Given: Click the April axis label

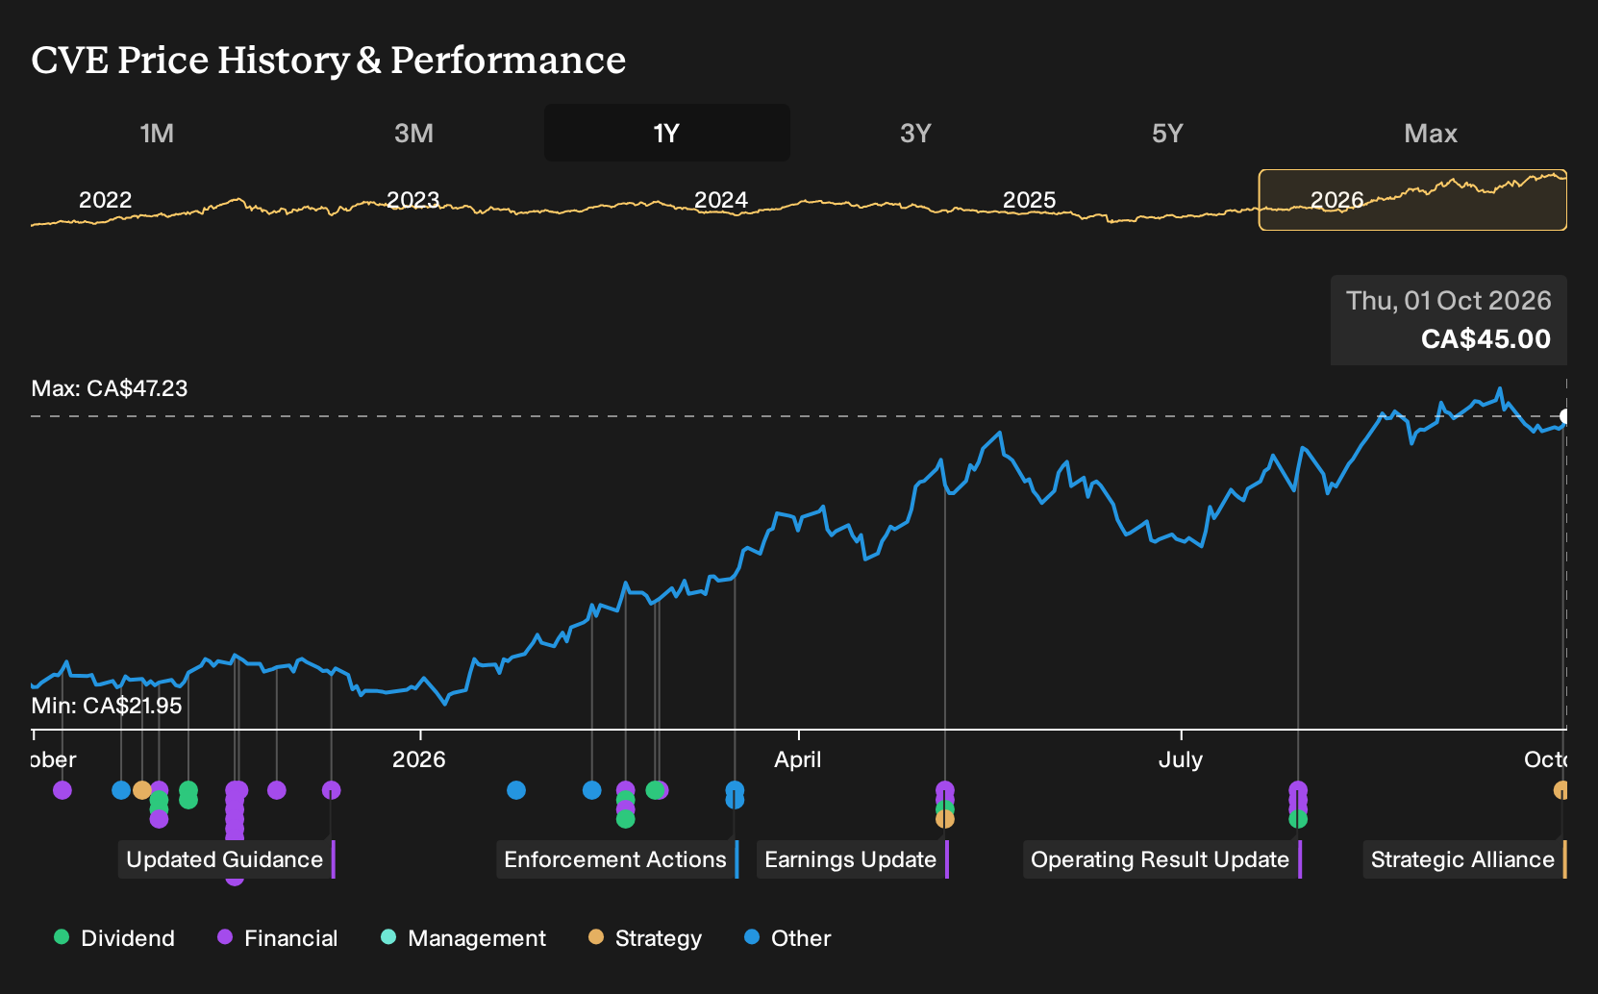Looking at the screenshot, I should [x=798, y=759].
